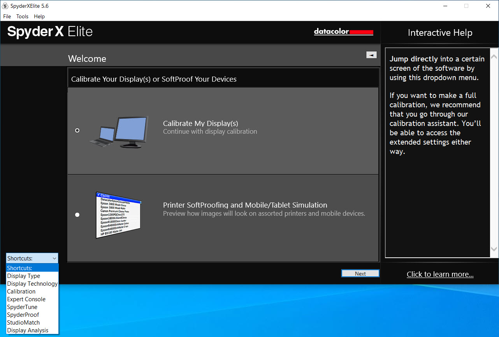Click the Preview how images will look text
The width and height of the screenshot is (499, 337).
[x=264, y=213]
